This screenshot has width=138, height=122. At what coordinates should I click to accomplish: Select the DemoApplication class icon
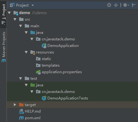(x=44, y=46)
